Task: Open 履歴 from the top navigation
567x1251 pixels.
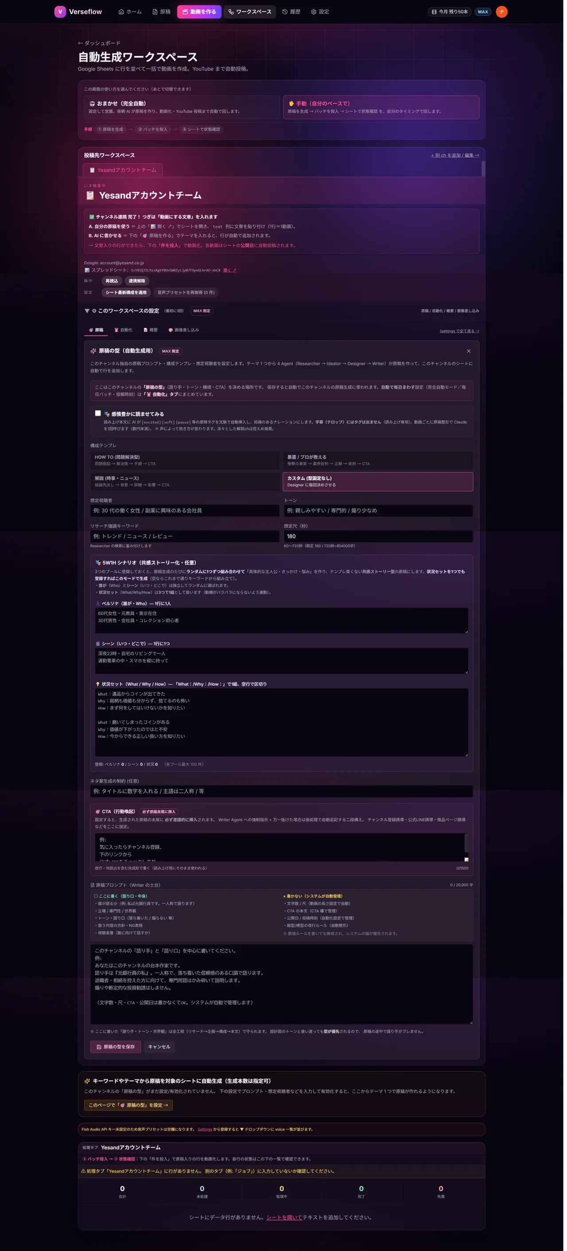Action: click(x=291, y=12)
